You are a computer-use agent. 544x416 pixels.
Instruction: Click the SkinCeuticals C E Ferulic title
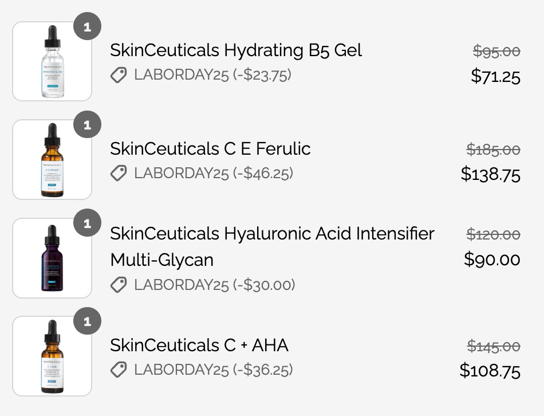(x=210, y=149)
